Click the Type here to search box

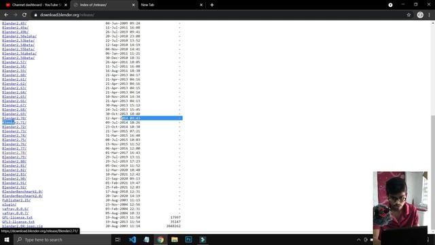63,240
